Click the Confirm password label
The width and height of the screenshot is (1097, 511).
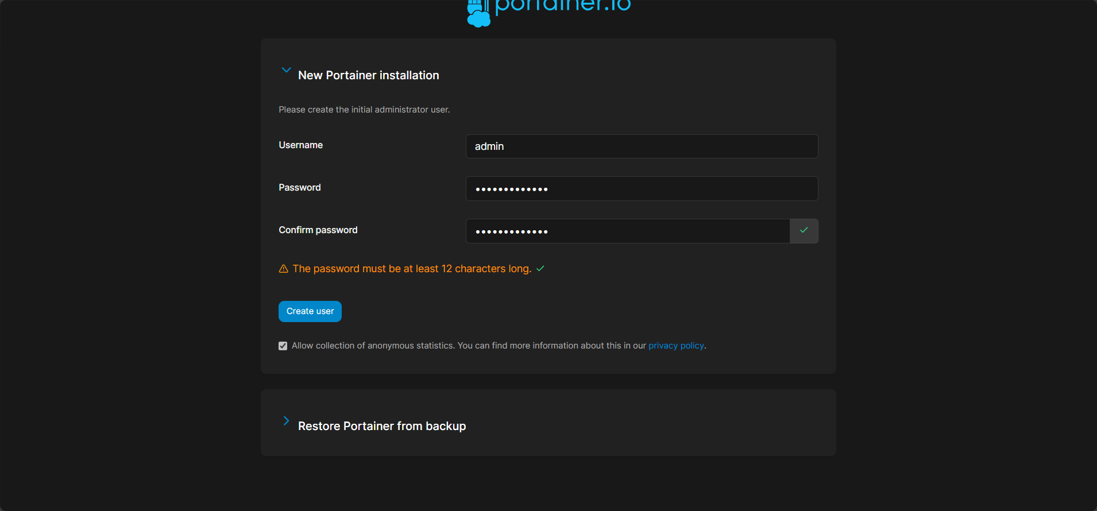coord(318,230)
